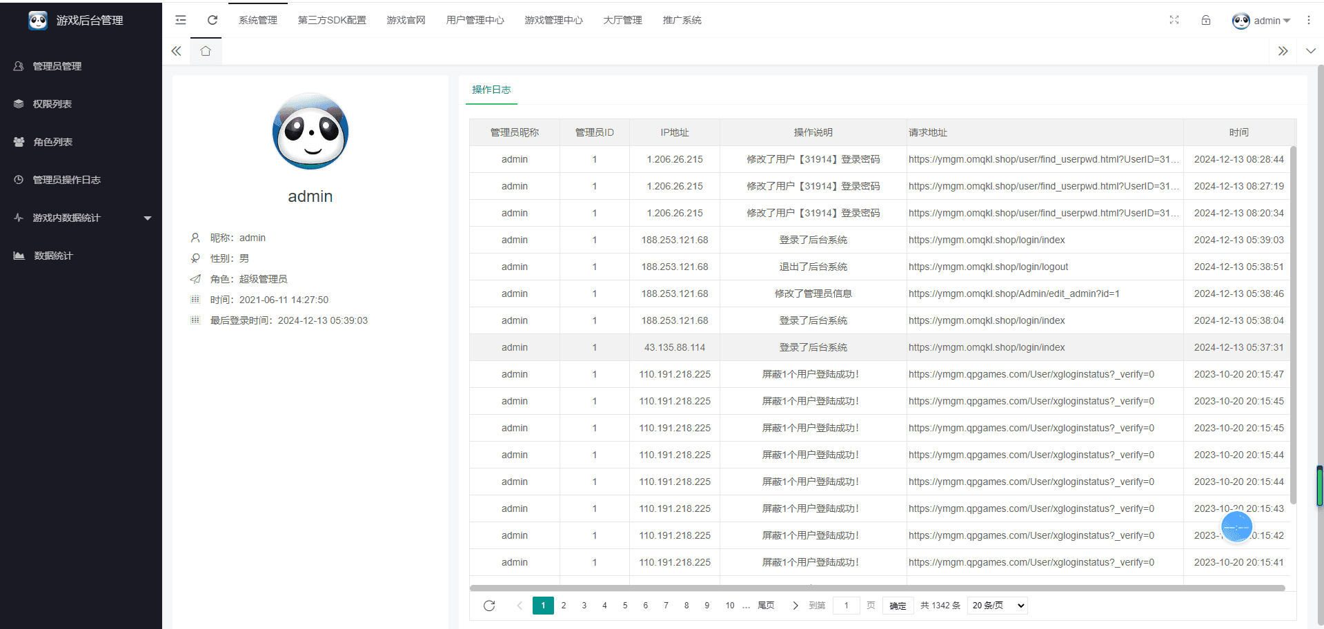This screenshot has height=629, width=1324.
Task: Go to the home tab icon
Action: point(206,51)
